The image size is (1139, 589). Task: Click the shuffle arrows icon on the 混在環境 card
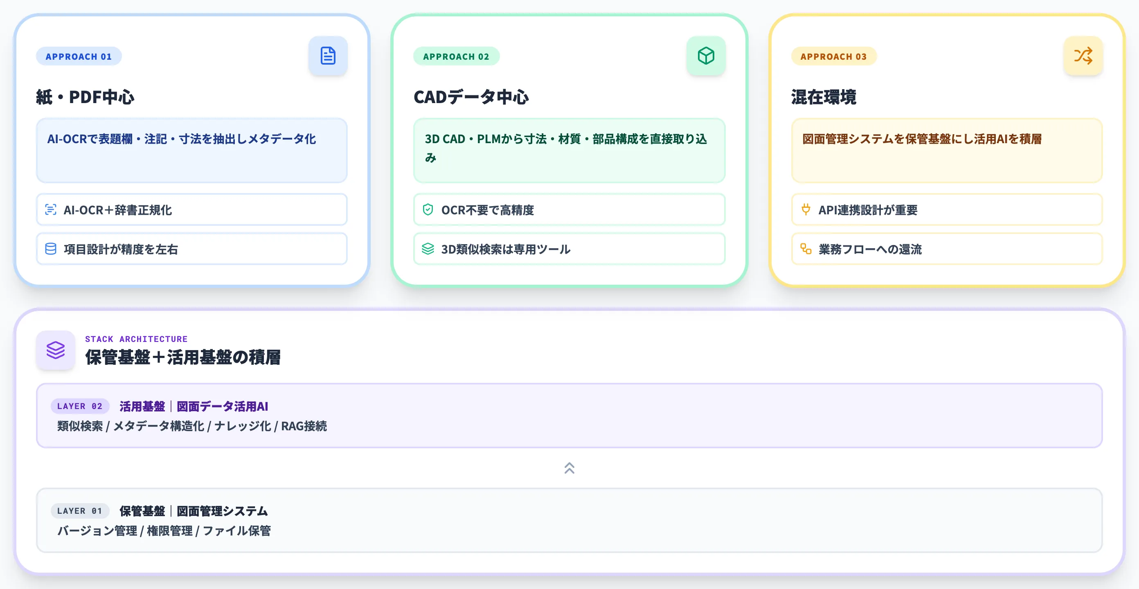[1083, 56]
